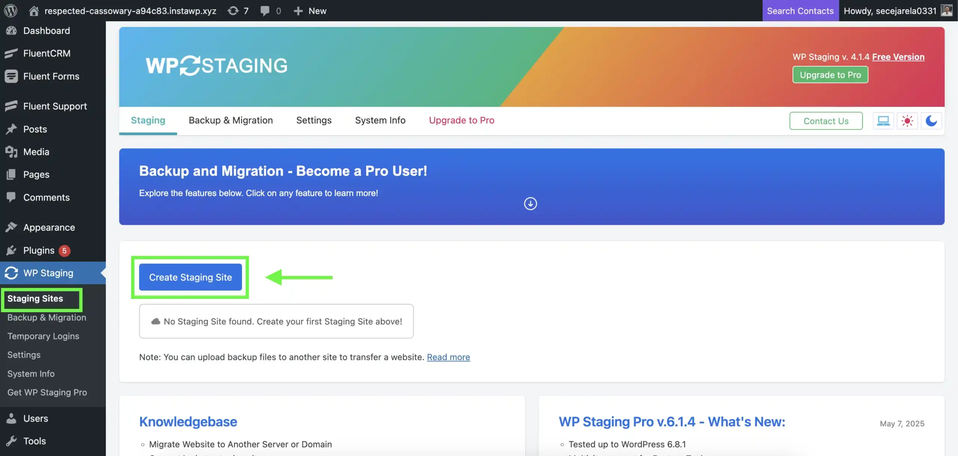958x456 pixels.
Task: Open Temporary Logins submenu item
Action: [x=43, y=336]
